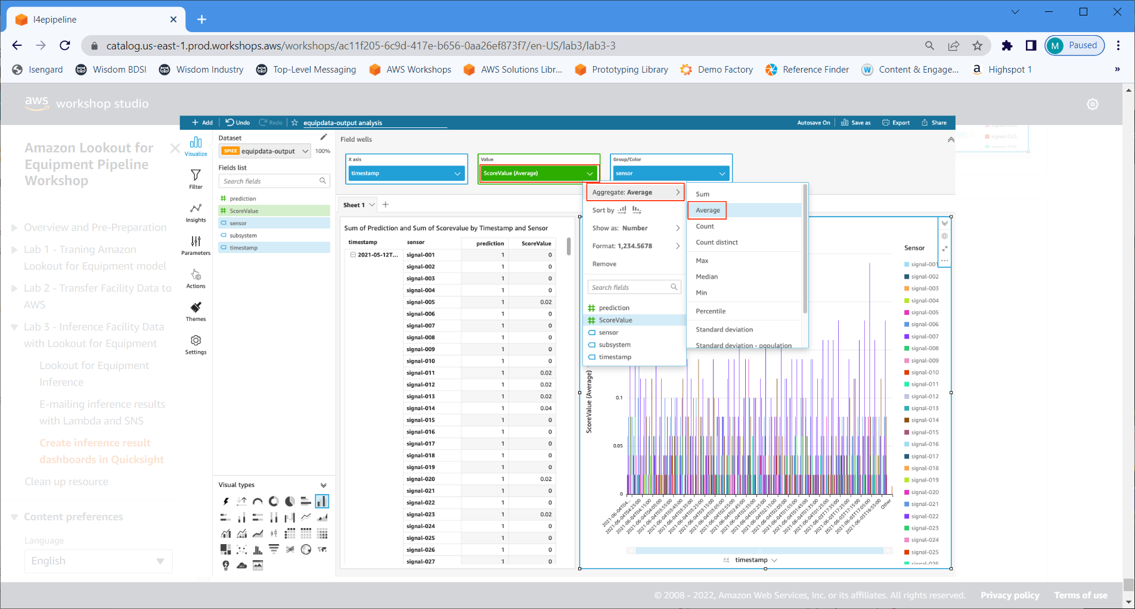Screen dimensions: 1135x609
Task: Collapse the 2021-05-12T timestamp row group
Action: (x=353, y=255)
